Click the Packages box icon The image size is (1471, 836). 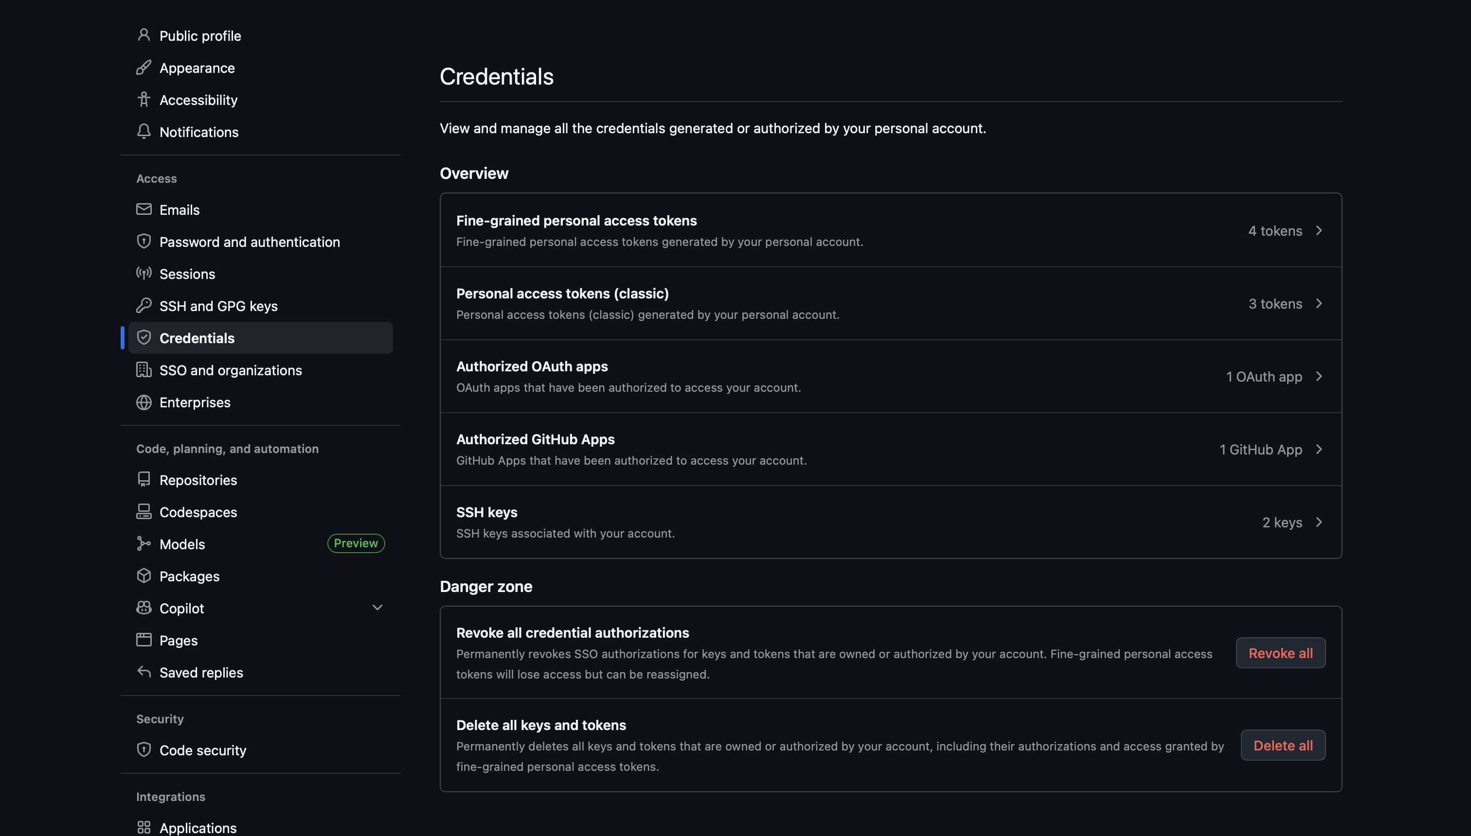coord(144,576)
